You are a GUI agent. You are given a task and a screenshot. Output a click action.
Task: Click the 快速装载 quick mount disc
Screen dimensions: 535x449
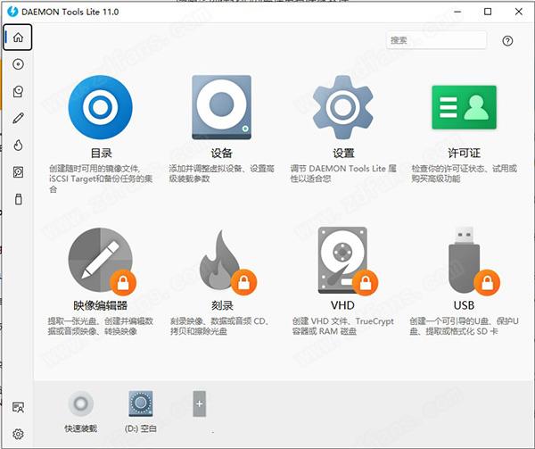pos(81,403)
